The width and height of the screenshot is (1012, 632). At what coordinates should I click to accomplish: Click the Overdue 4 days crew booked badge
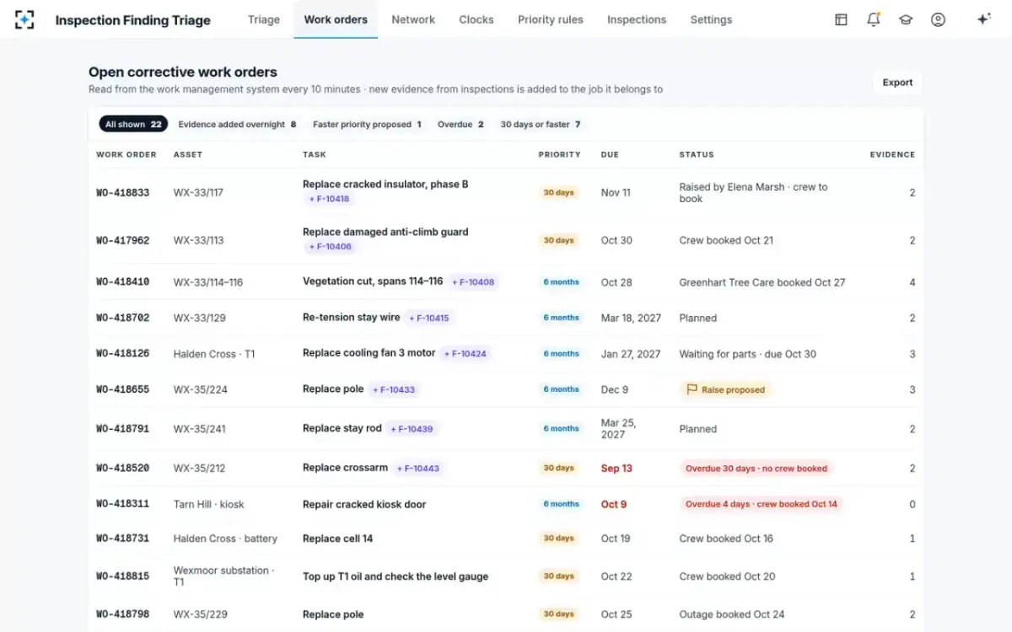click(762, 504)
